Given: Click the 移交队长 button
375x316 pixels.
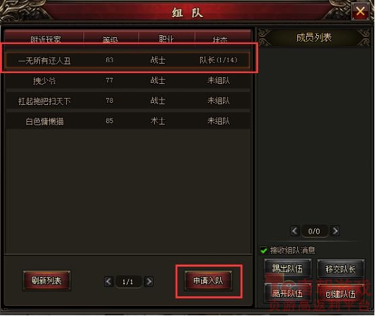Looking at the screenshot, I should pos(341,269).
